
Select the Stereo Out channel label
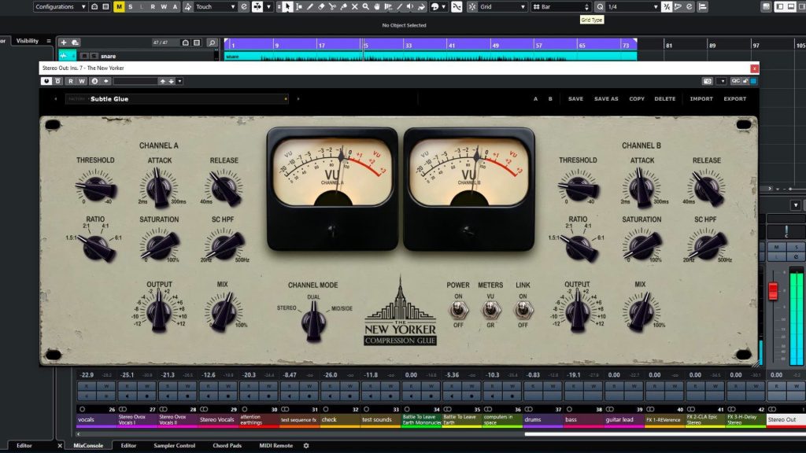click(786, 420)
